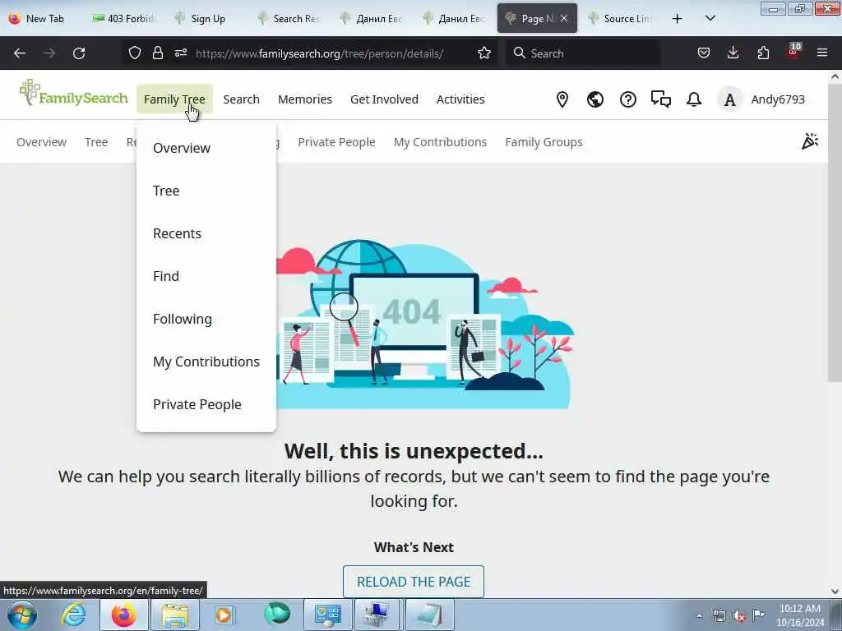Open the Activities navigation menu
This screenshot has width=842, height=631.
[x=460, y=99]
